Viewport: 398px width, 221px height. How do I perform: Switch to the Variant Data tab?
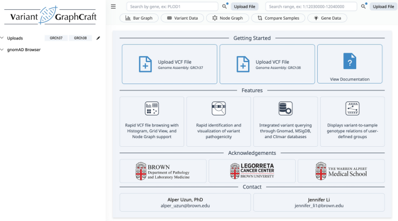coord(182,18)
